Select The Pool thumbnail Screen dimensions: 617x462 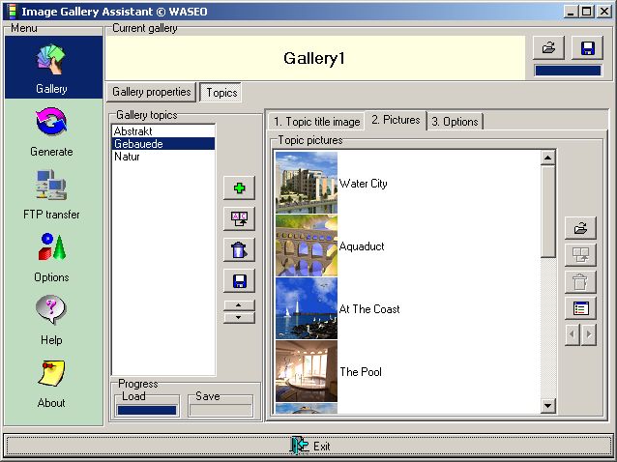point(307,371)
